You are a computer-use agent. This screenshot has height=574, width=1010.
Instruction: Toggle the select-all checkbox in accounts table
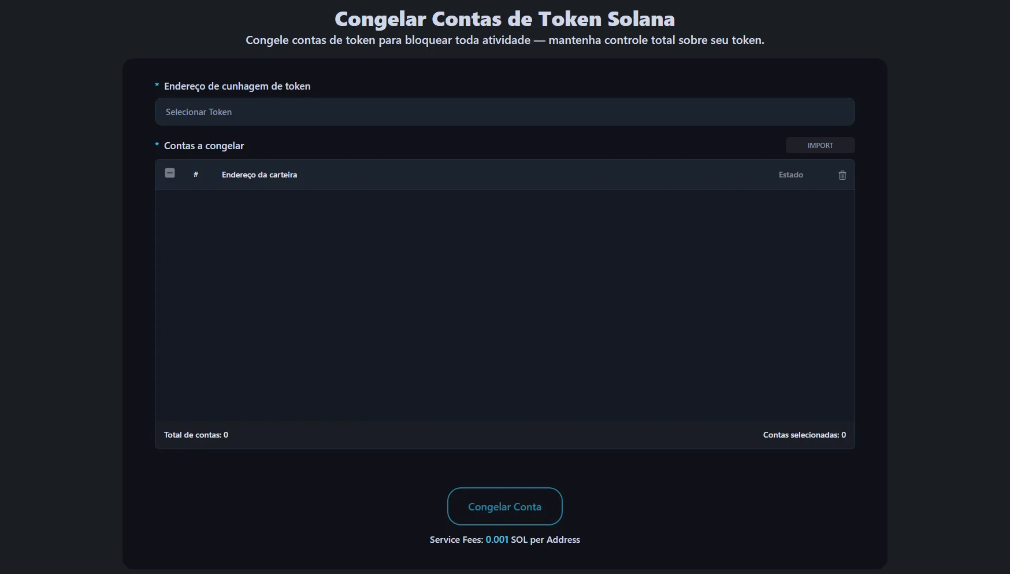pyautogui.click(x=170, y=173)
